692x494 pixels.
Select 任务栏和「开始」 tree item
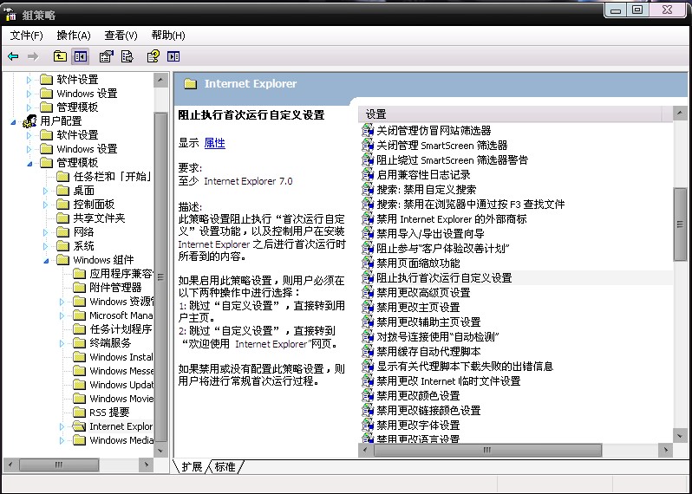[x=113, y=177]
